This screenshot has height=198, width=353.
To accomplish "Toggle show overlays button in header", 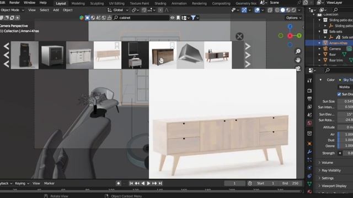I will pos(257,10).
